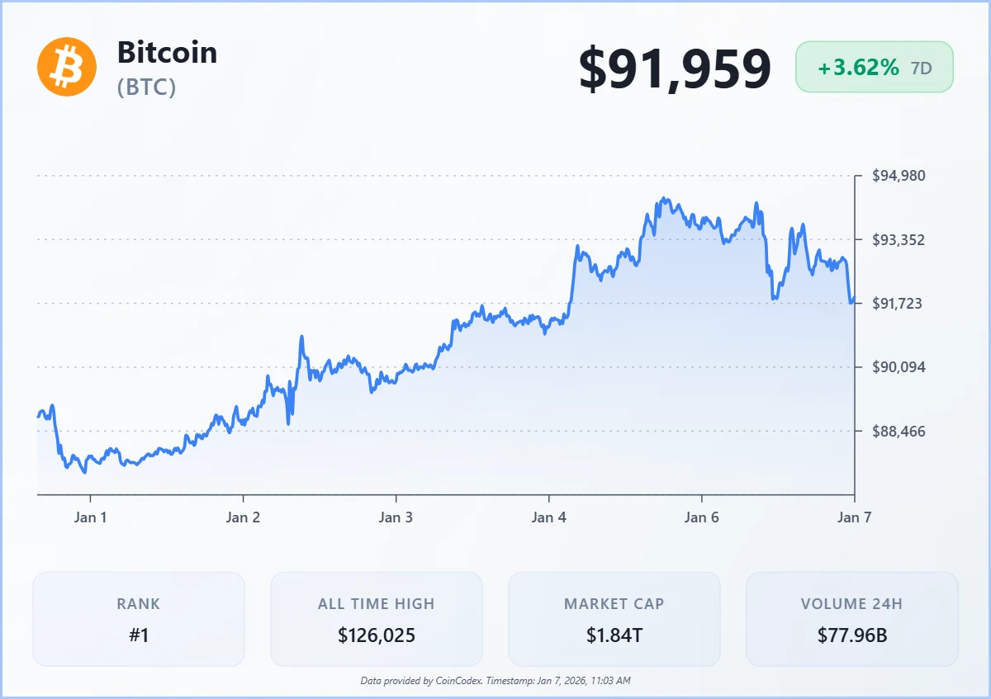Click the Jan 3 date marker
The height and width of the screenshot is (699, 991).
396,517
